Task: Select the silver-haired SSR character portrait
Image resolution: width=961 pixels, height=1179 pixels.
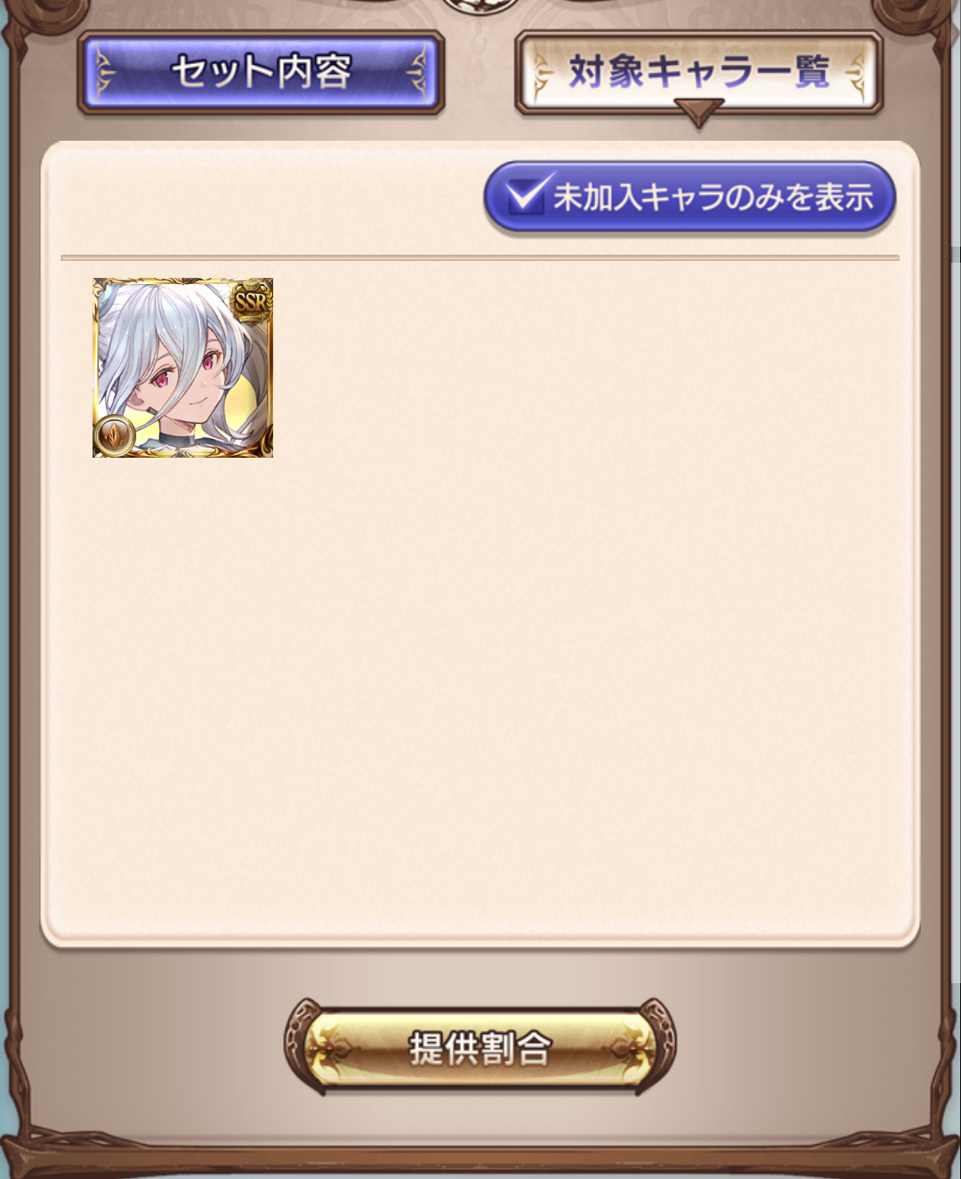Action: click(x=183, y=368)
